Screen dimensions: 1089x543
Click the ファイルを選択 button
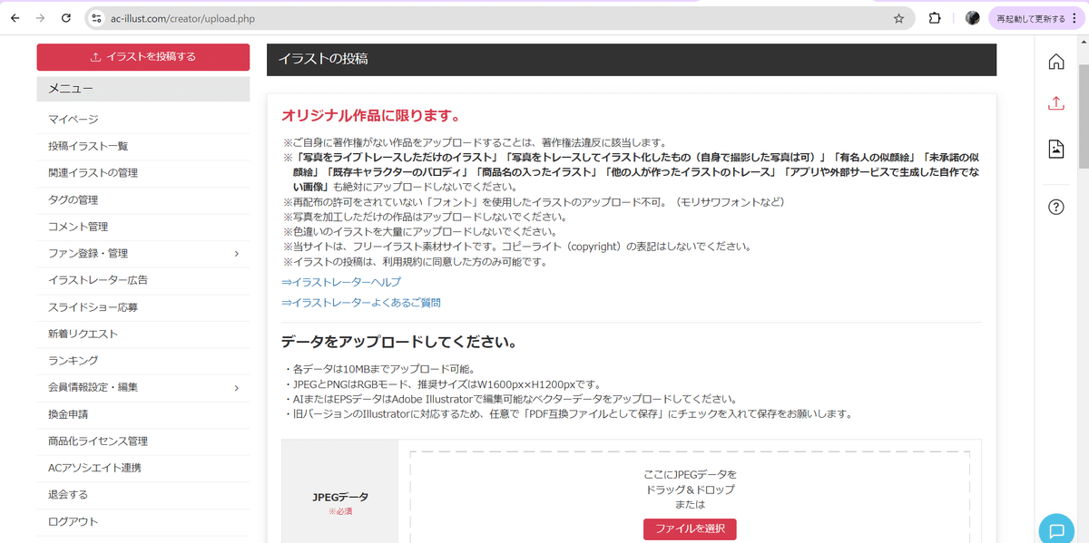coord(690,528)
